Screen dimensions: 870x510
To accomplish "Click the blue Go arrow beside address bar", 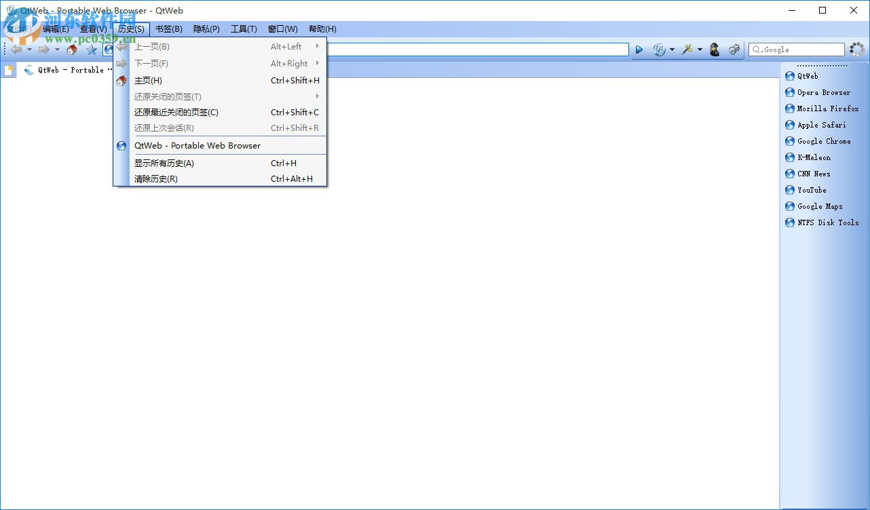I will point(639,50).
